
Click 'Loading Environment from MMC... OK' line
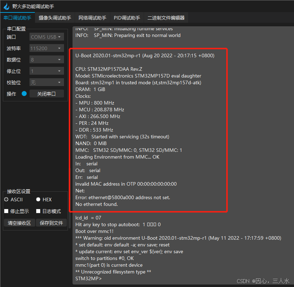coord(117,157)
